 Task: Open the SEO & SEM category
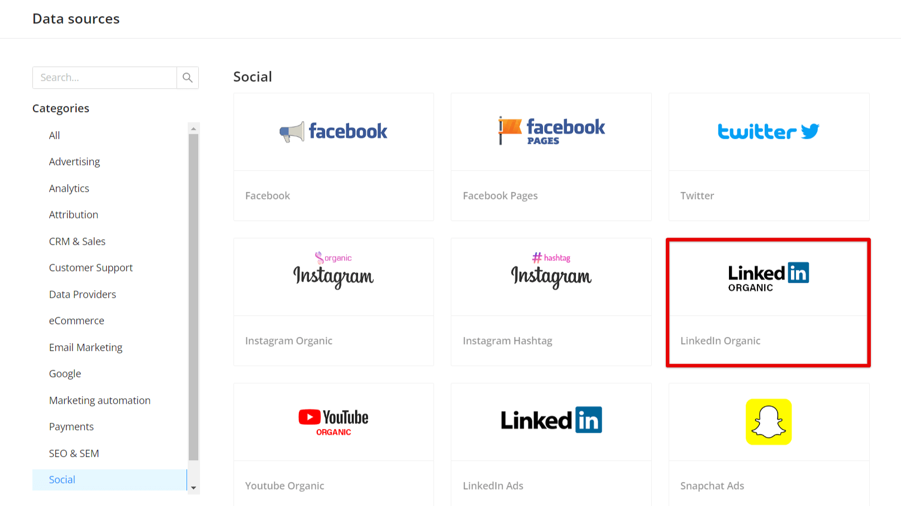(x=74, y=453)
